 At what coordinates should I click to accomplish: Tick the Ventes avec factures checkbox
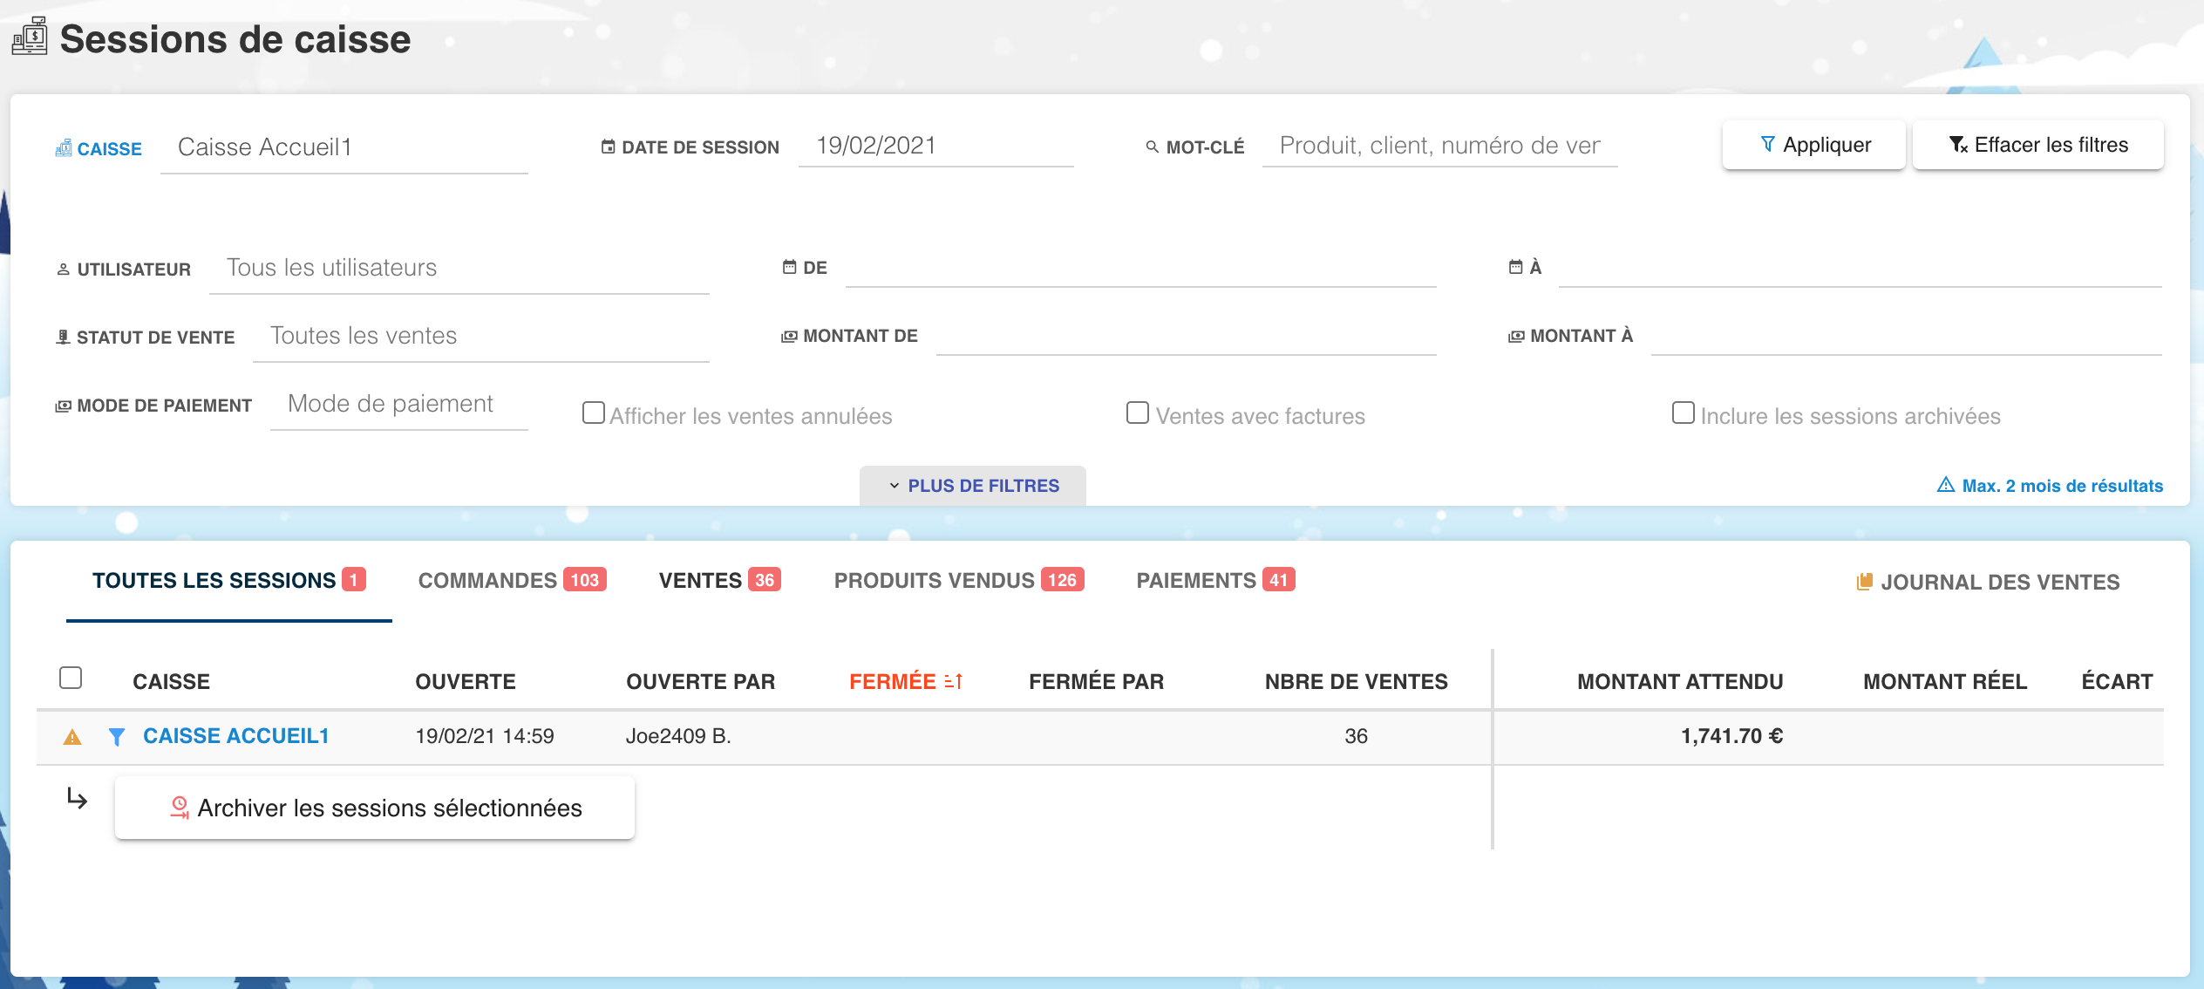(x=1138, y=413)
